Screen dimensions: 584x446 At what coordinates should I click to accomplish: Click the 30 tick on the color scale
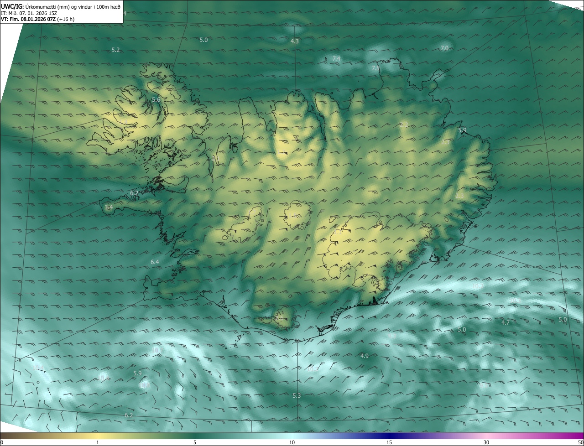[486, 442]
